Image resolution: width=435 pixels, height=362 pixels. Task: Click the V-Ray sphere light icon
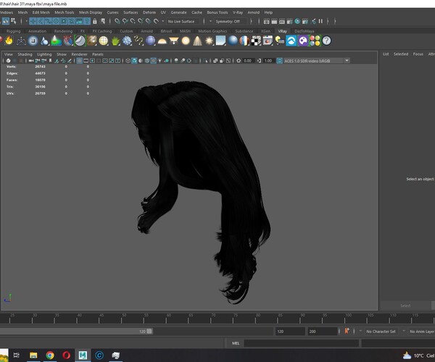[186, 41]
